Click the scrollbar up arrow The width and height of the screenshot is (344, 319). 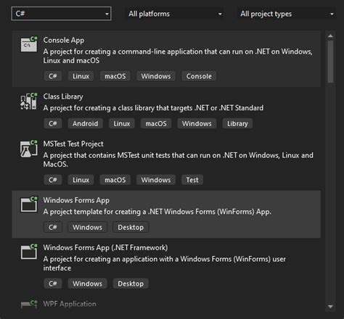coord(330,36)
